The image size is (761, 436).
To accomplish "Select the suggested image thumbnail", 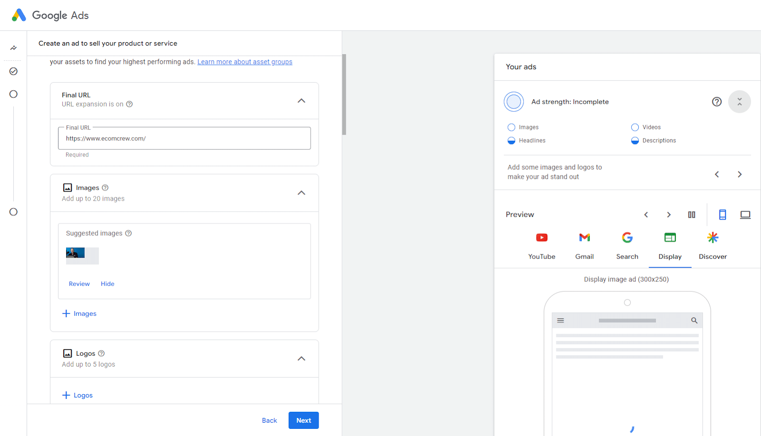I will point(82,256).
